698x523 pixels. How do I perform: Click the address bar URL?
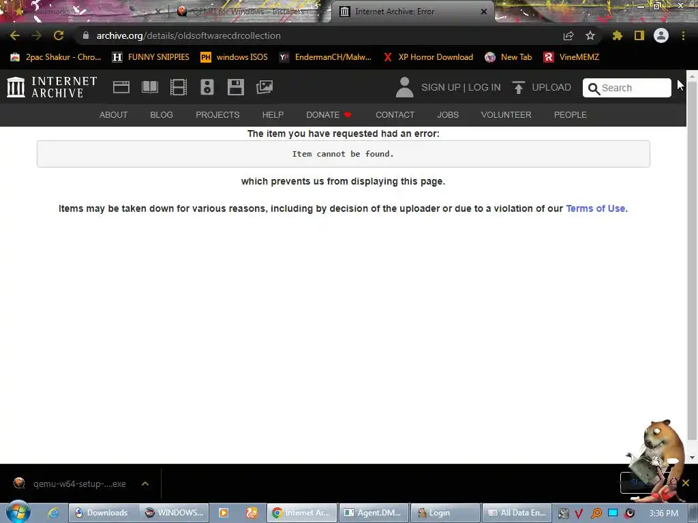coord(188,35)
